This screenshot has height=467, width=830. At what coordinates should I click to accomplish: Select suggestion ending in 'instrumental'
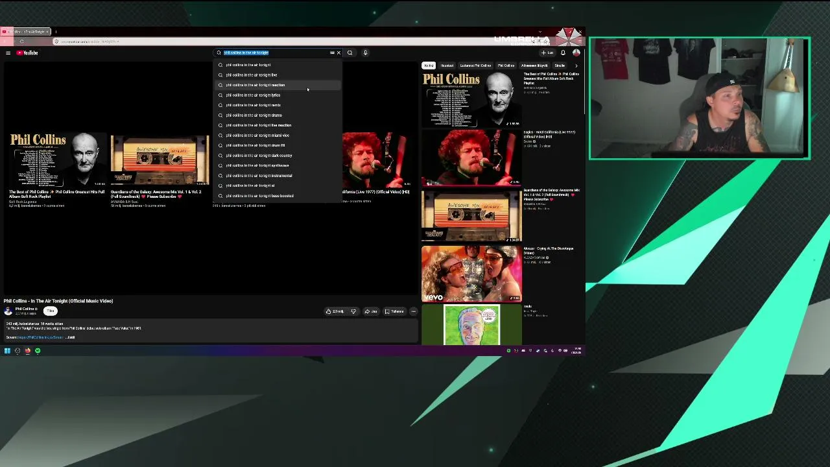click(278, 175)
